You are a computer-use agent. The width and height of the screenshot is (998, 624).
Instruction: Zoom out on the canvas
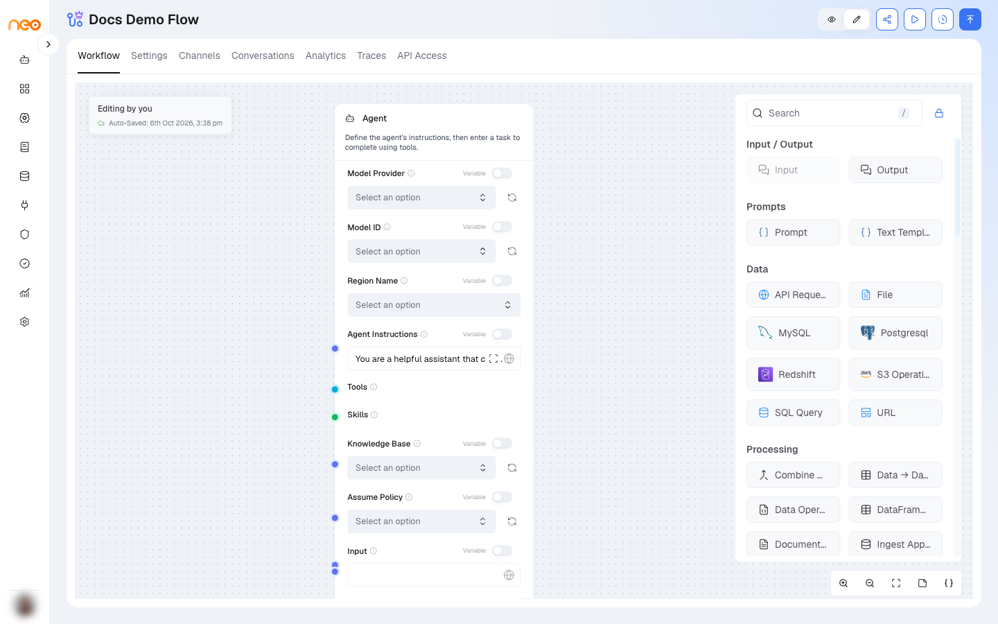tap(870, 583)
